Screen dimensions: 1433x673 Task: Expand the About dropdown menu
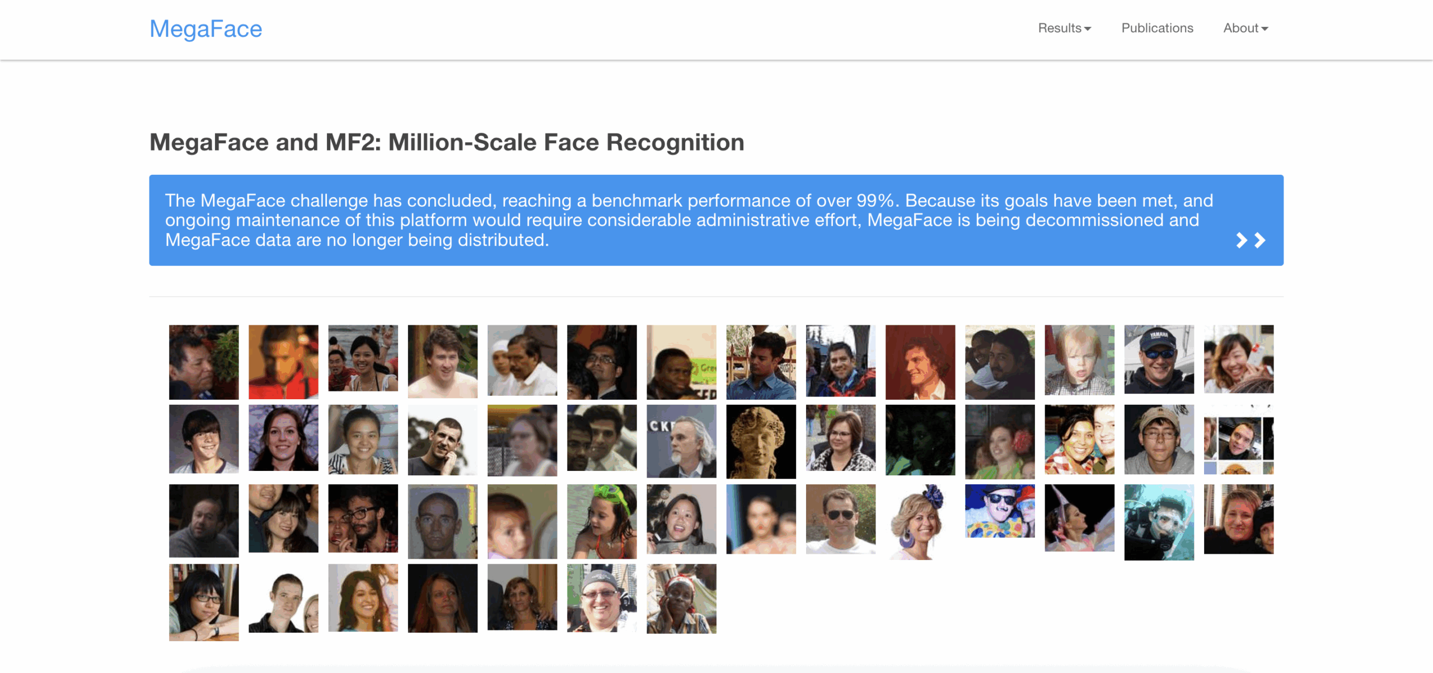(x=1245, y=28)
